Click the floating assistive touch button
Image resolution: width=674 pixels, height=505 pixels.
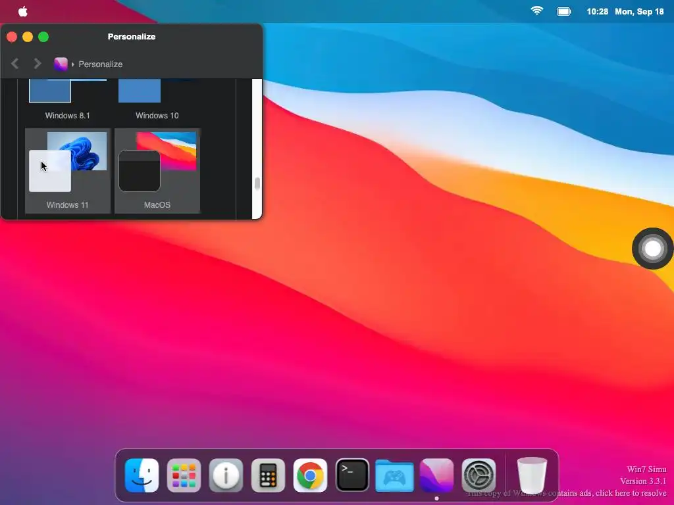(x=652, y=249)
